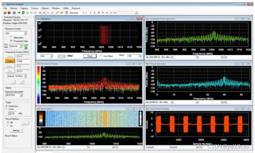
Task: Select the Level trigger radio button
Action: click(7, 109)
